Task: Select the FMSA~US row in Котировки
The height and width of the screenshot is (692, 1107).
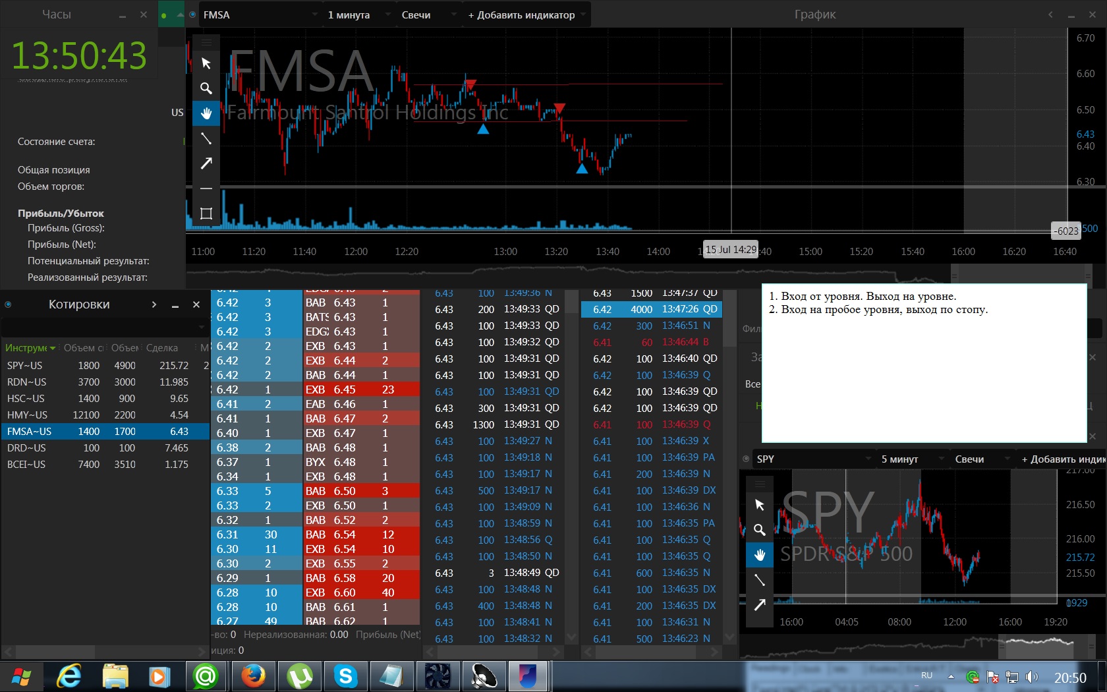Action: point(105,431)
